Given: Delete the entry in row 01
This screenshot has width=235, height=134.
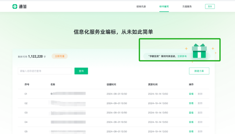Looking at the screenshot, I should click(200, 94).
